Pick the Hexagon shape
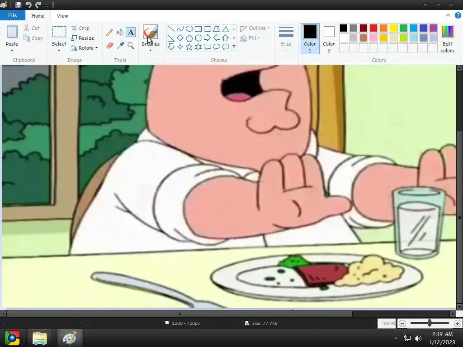The height and width of the screenshot is (347, 463). pyautogui.click(x=198, y=38)
